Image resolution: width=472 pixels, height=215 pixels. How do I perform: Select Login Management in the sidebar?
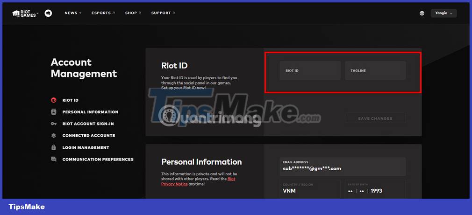coord(86,148)
